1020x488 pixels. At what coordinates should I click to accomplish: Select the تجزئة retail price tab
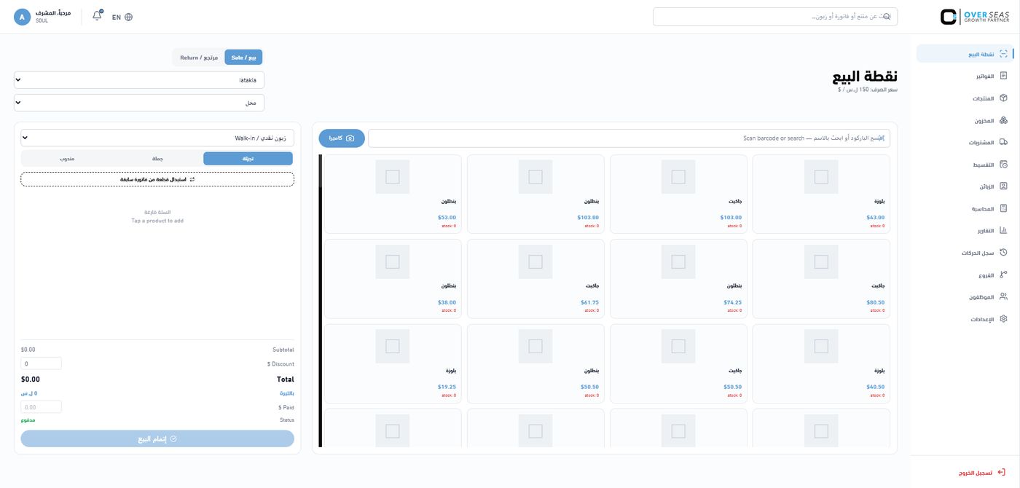(248, 158)
